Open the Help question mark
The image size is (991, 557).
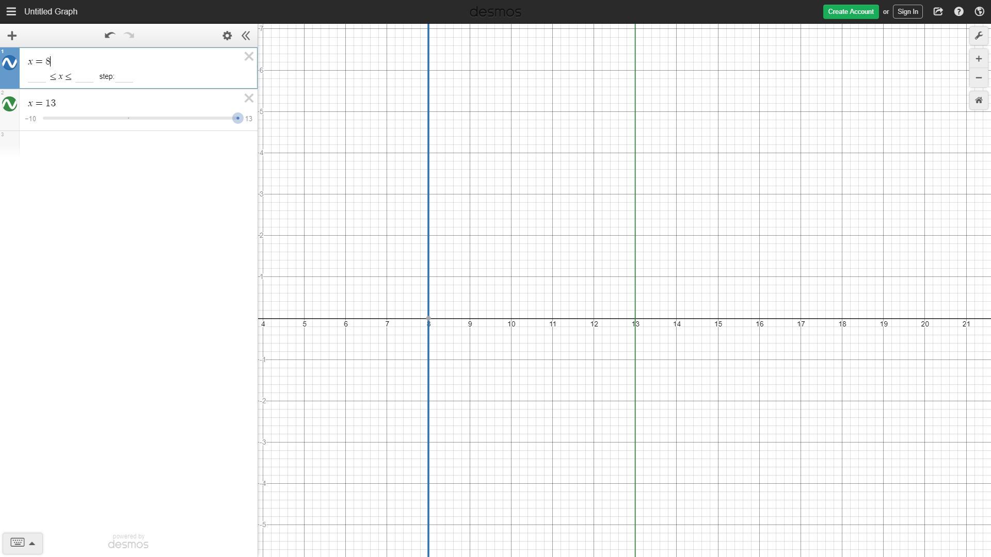(x=959, y=11)
